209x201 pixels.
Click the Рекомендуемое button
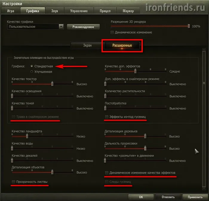click(x=83, y=27)
